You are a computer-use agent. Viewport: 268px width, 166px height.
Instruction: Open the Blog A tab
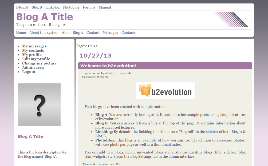pos(22,7)
